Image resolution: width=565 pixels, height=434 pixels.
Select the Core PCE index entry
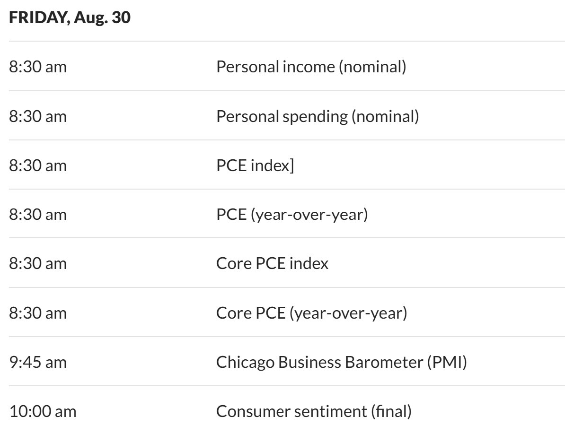[272, 263]
